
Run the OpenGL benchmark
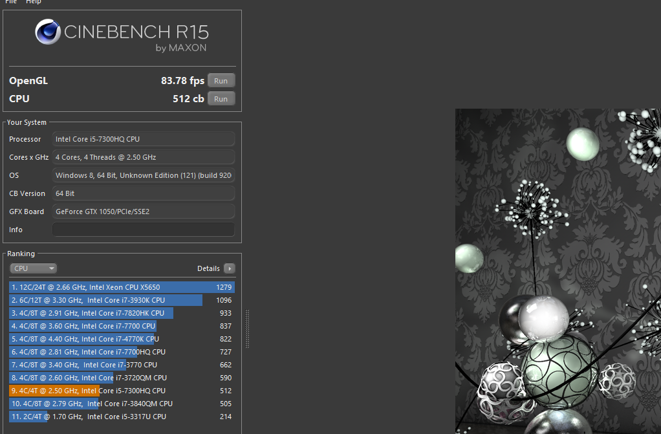point(221,81)
